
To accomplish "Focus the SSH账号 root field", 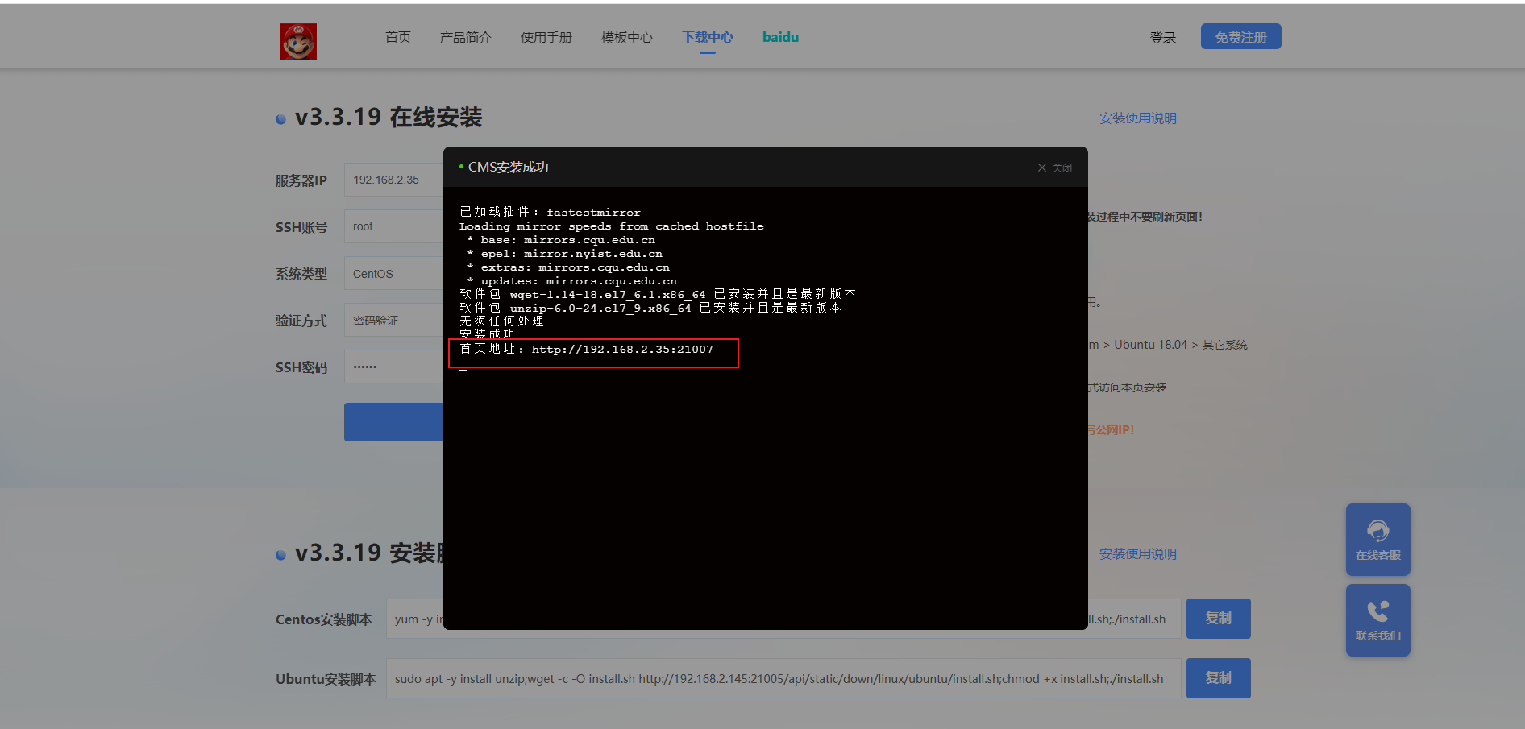I will coord(394,226).
